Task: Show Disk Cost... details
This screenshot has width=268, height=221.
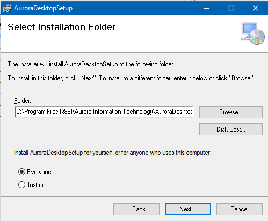Action: (x=231, y=129)
